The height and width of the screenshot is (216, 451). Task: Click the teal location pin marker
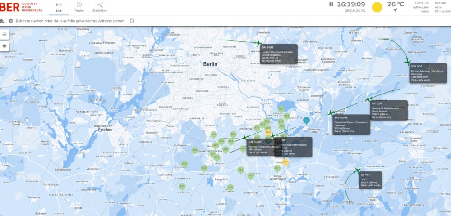point(307,120)
